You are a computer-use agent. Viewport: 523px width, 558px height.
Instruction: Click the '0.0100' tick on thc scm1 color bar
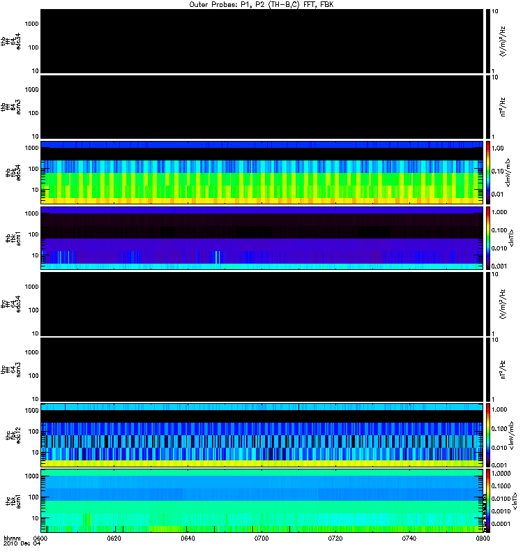tap(501, 499)
